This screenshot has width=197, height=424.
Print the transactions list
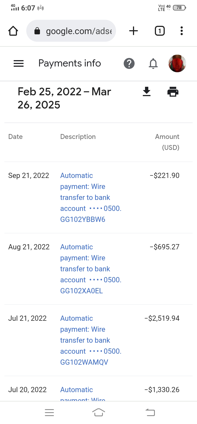[173, 92]
